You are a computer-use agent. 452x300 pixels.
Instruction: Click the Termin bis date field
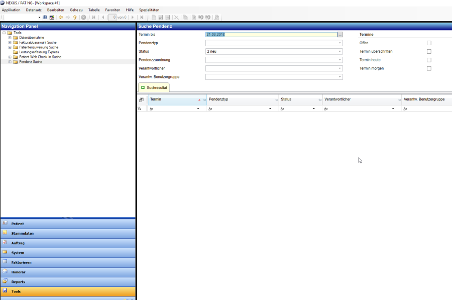(x=270, y=35)
